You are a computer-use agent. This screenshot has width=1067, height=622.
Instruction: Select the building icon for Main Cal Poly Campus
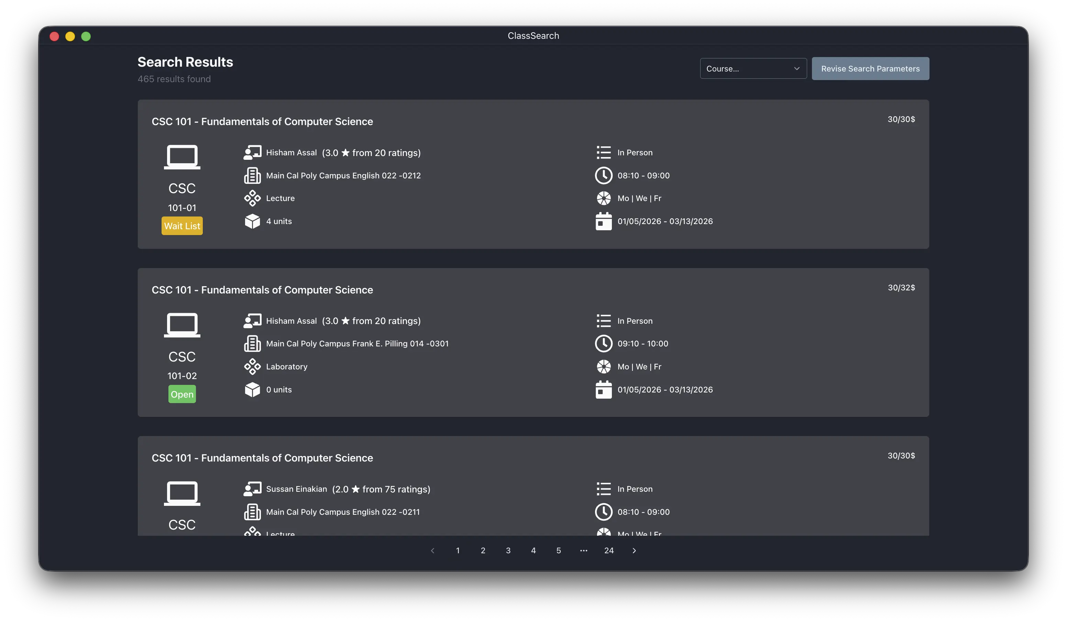pos(252,175)
